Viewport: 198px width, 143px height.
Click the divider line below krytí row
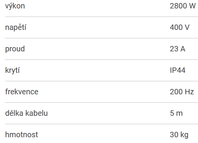[x=101, y=81]
